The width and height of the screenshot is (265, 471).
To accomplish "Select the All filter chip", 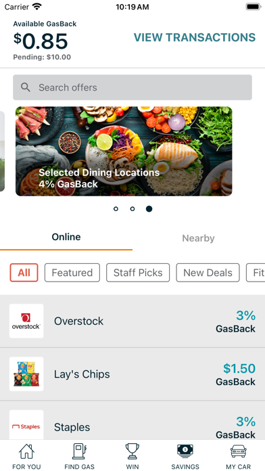I will pyautogui.click(x=24, y=273).
